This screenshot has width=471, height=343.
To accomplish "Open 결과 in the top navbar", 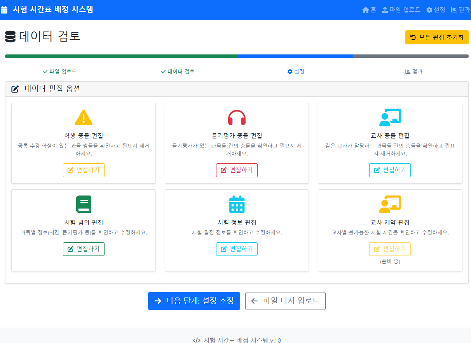I will click(x=460, y=10).
